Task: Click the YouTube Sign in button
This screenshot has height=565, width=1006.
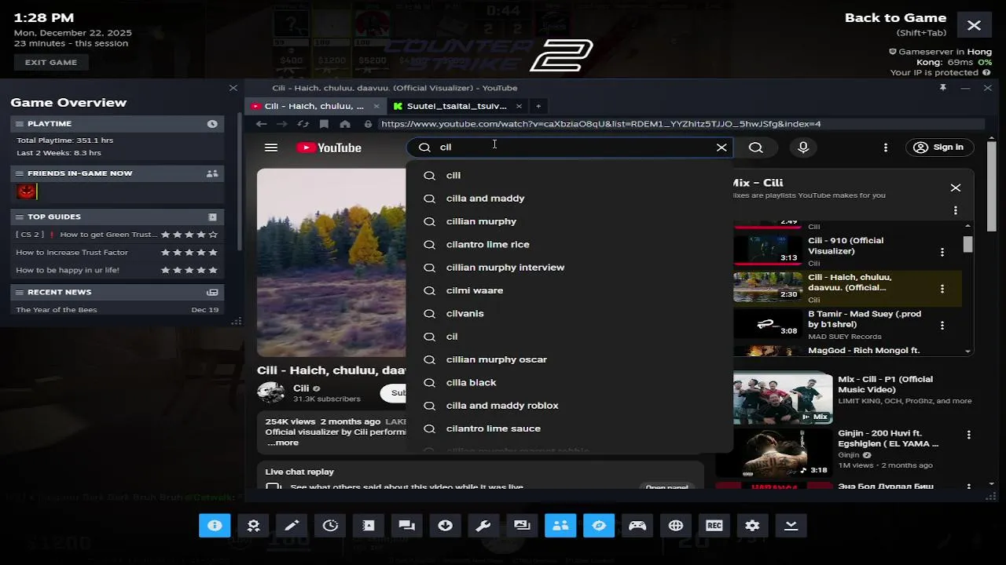Action: 939,148
